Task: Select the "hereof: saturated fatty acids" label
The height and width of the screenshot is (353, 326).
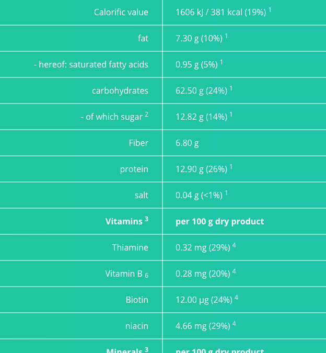Action: [91, 64]
